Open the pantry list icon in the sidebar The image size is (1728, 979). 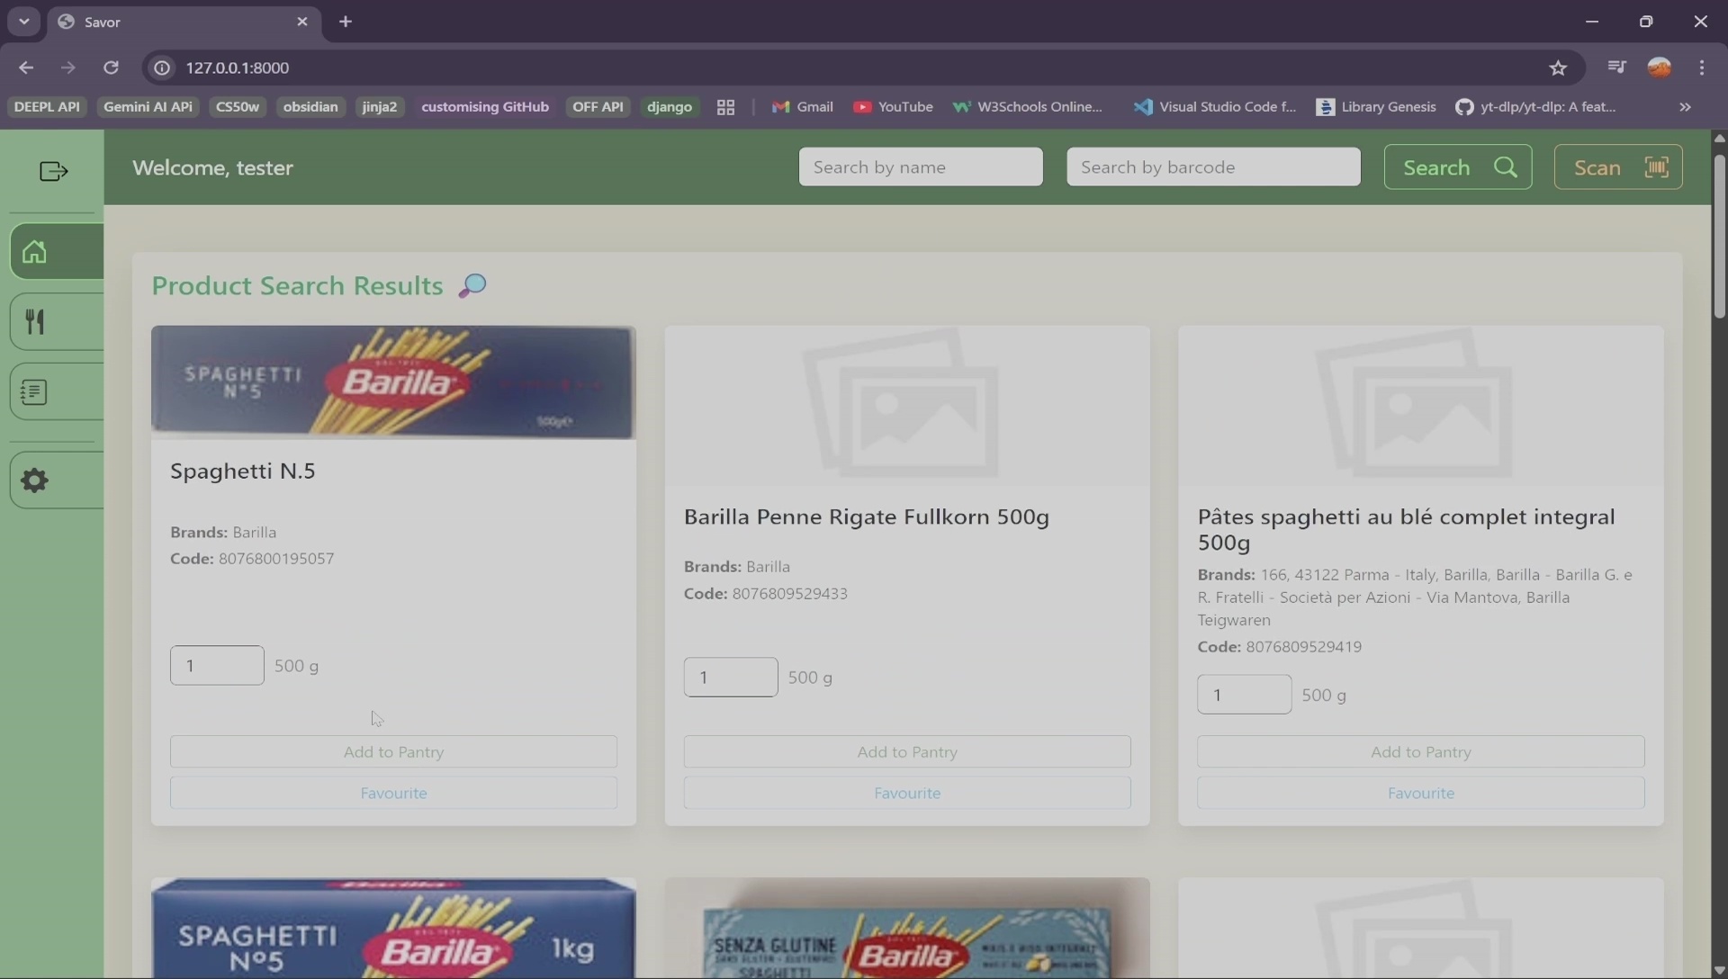[34, 391]
